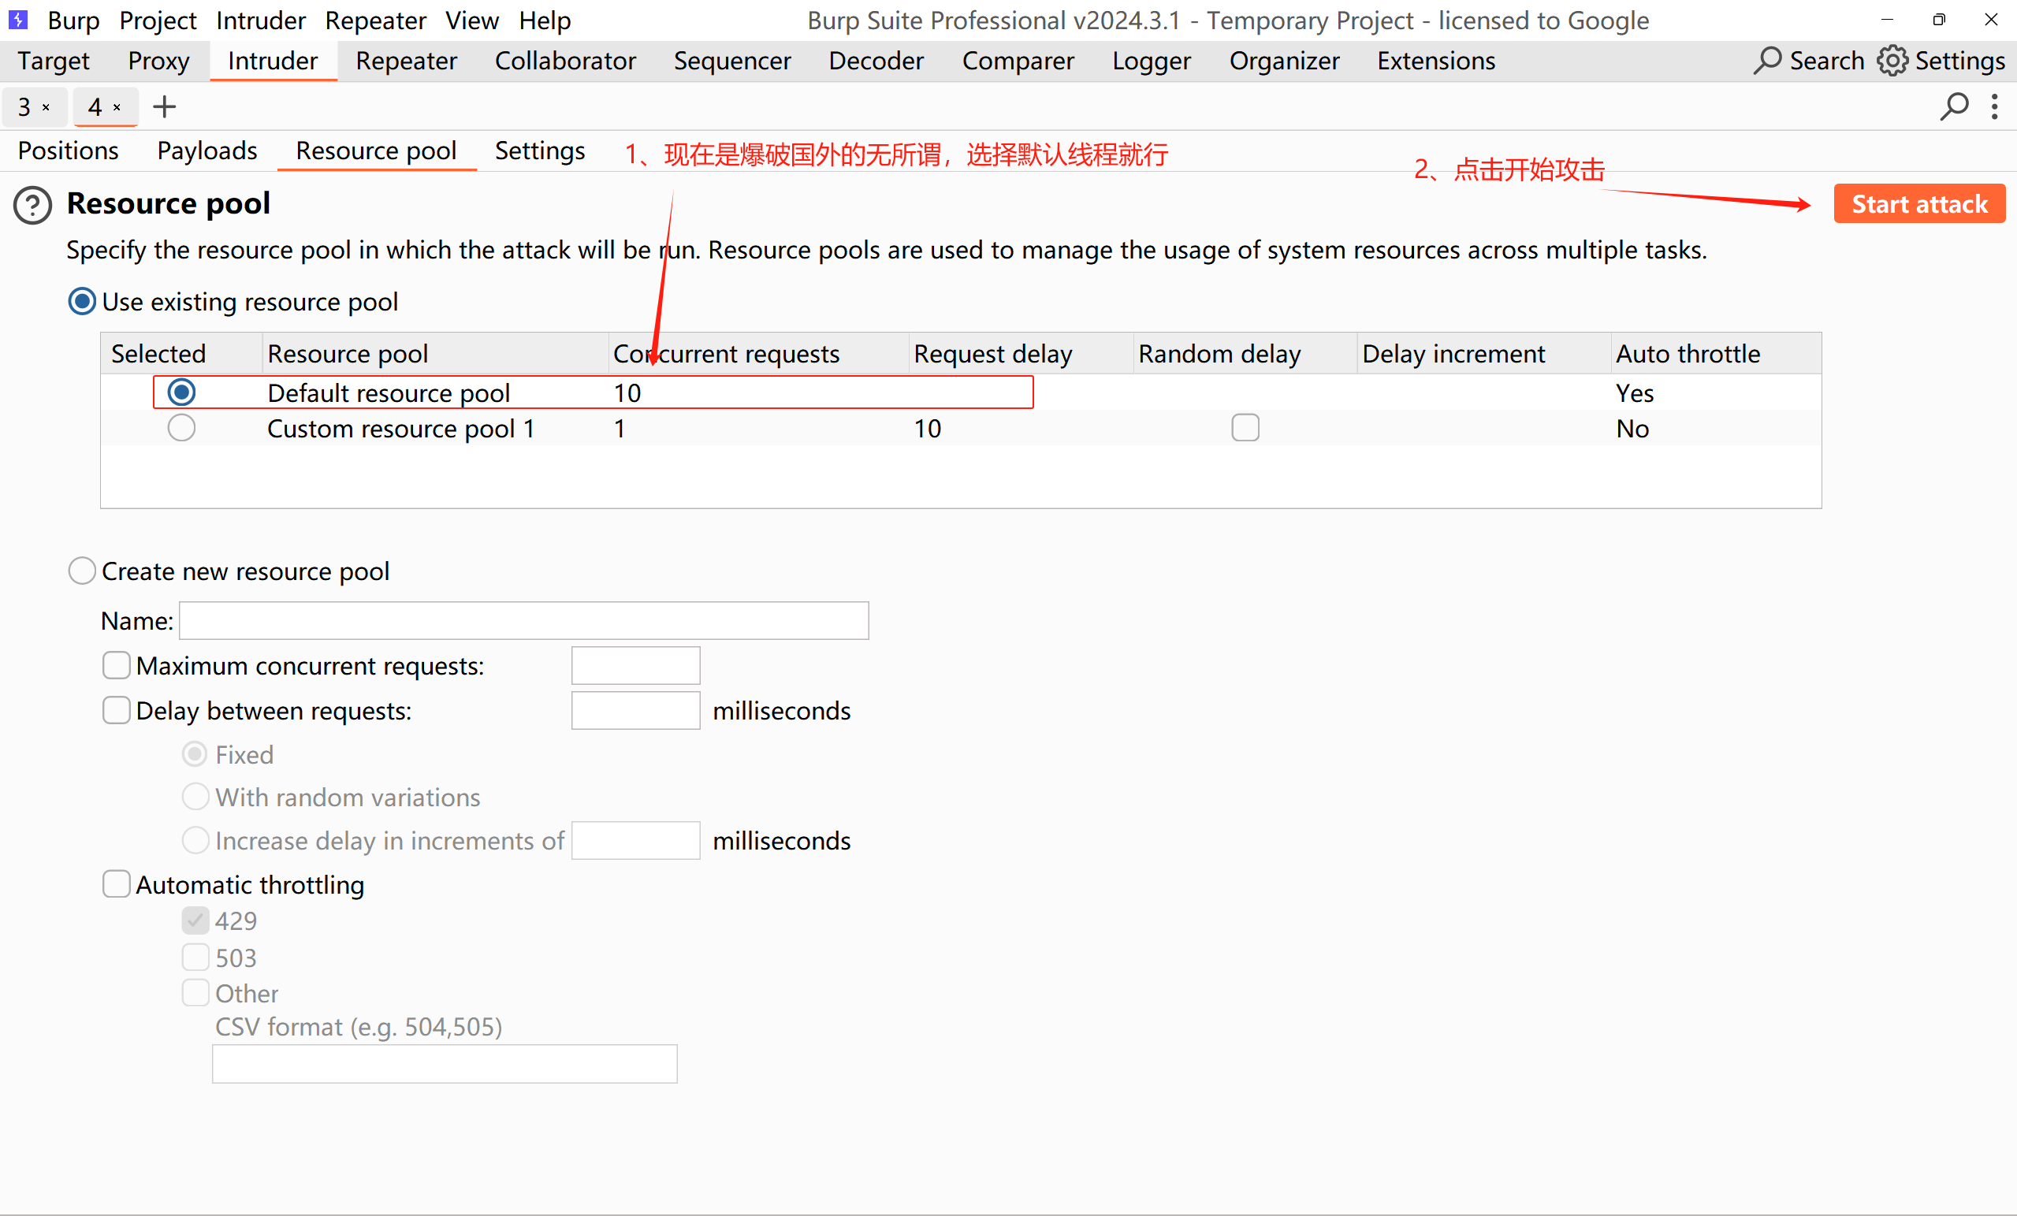
Task: Open global Search via magnifier icon
Action: tap(1767, 61)
